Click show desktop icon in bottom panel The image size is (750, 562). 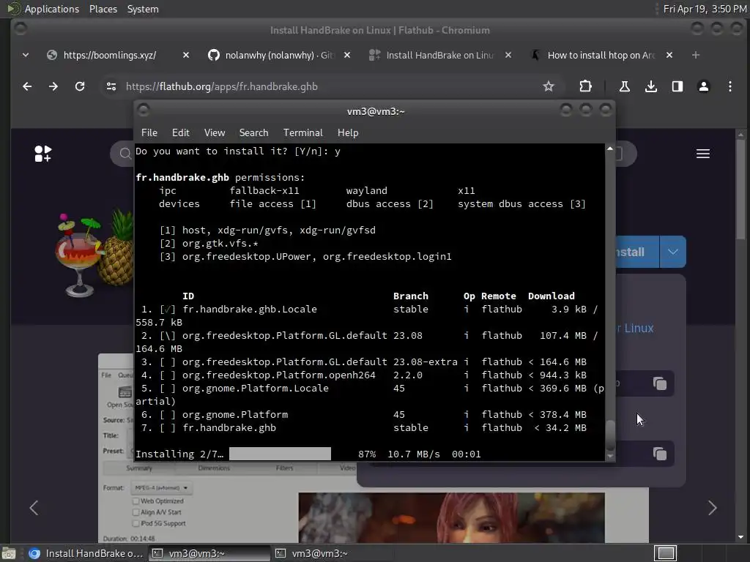(x=9, y=553)
